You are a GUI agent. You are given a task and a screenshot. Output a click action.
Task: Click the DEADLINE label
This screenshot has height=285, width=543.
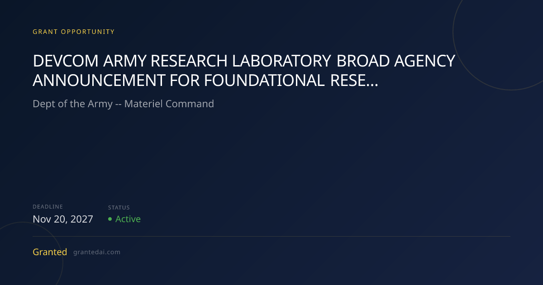48,207
